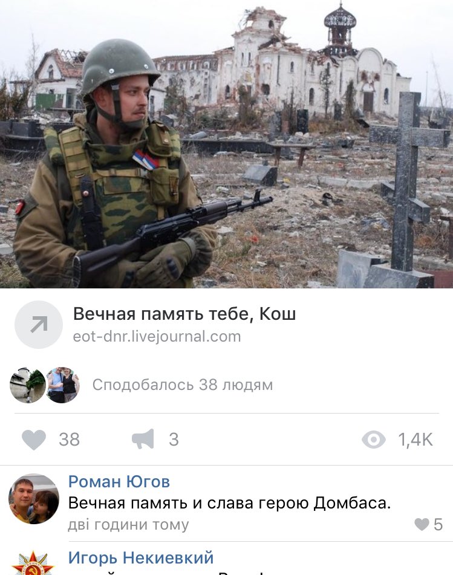This screenshot has width=453, height=575.
Task: Show list Сподобалось 38 людям
Action: (x=183, y=385)
